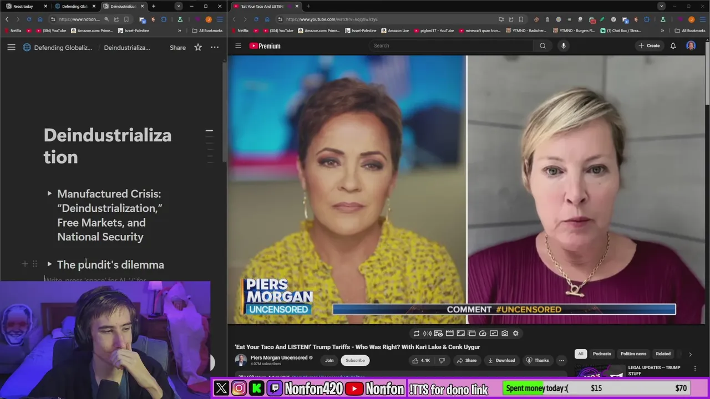Open the Deindustrializa... breadcrumb in Notion

[x=126, y=48]
